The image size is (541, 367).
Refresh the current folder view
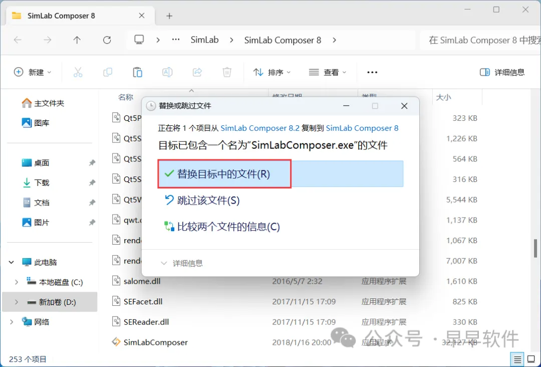(107, 40)
